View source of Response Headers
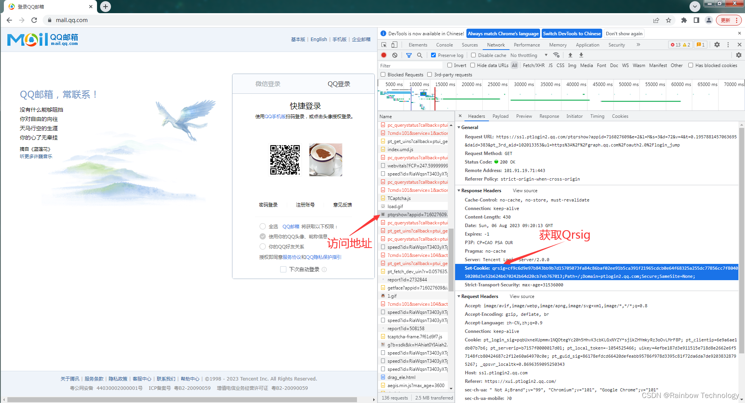This screenshot has width=745, height=403. tap(525, 190)
